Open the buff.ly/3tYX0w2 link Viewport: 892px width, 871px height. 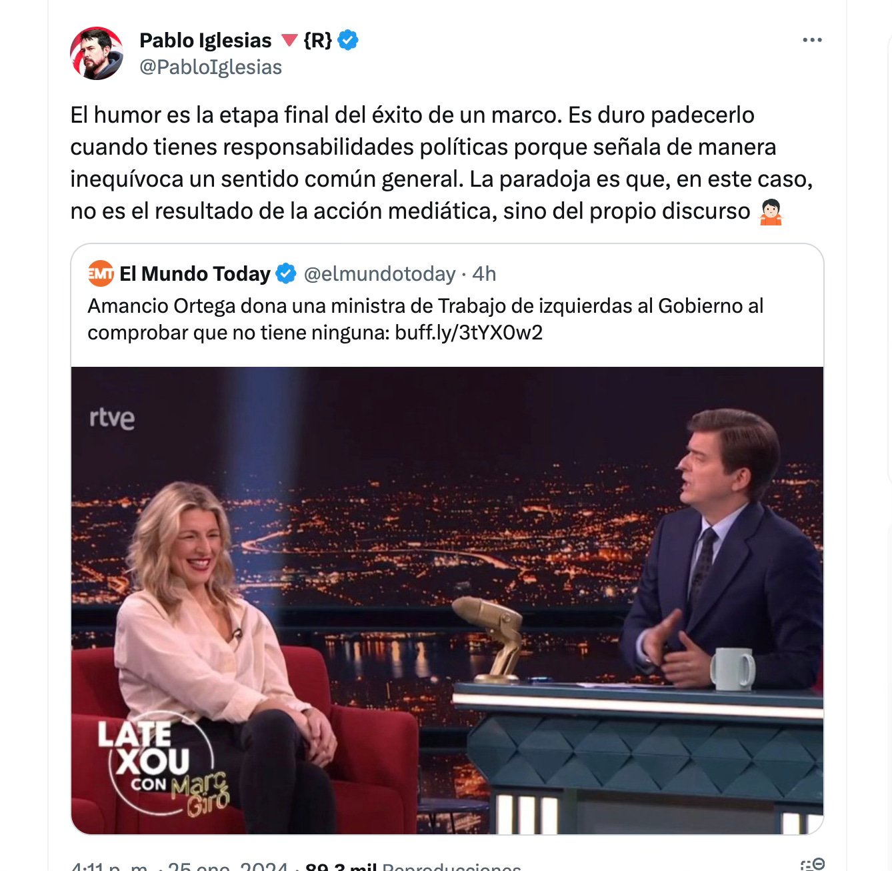469,332
